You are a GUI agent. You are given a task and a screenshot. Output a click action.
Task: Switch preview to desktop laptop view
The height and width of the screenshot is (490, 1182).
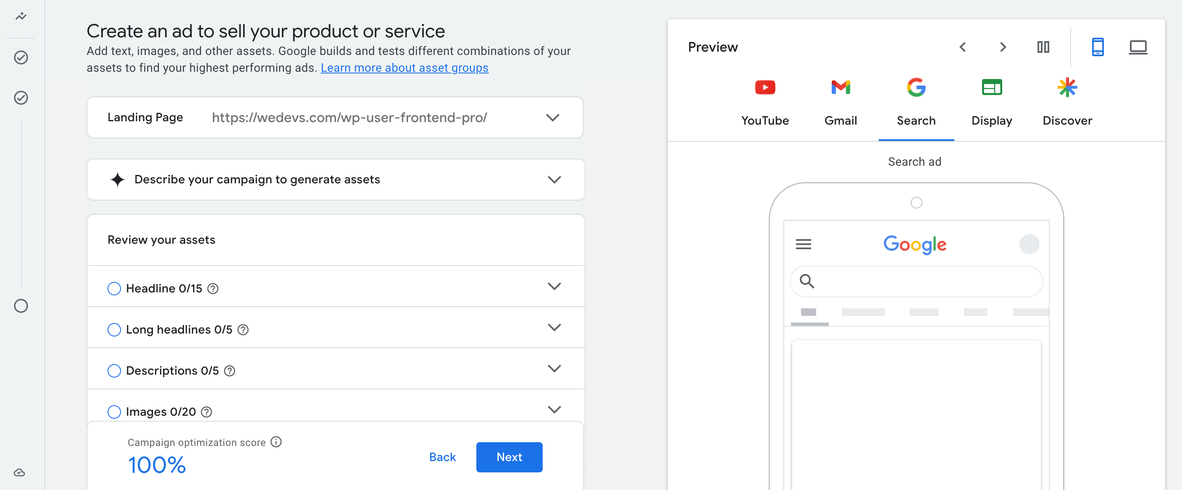click(1138, 47)
